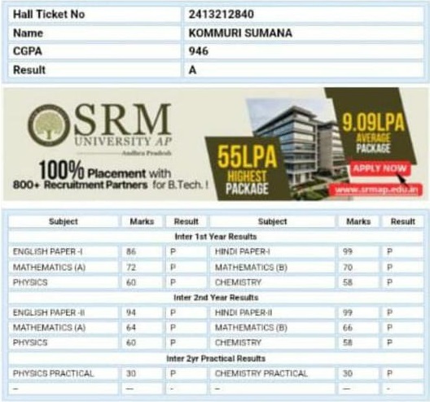Click the SRM University tree logo
Viewport: 430px width, 402px height.
tap(49, 125)
